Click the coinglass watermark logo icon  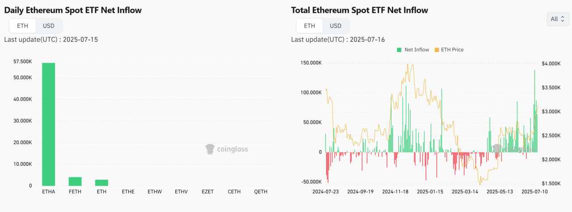tap(210, 149)
